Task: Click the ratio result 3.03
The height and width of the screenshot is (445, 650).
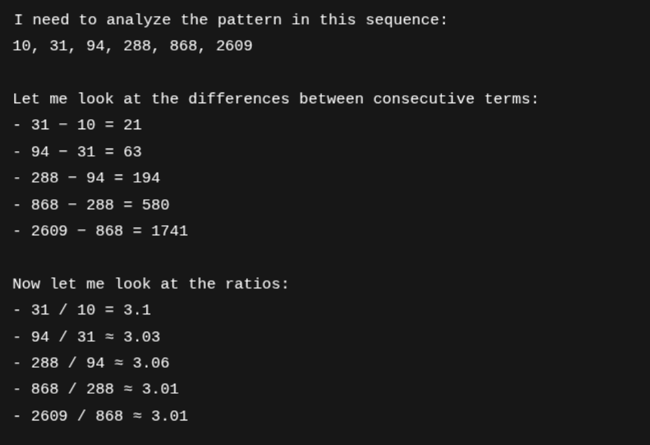Action: (142, 337)
